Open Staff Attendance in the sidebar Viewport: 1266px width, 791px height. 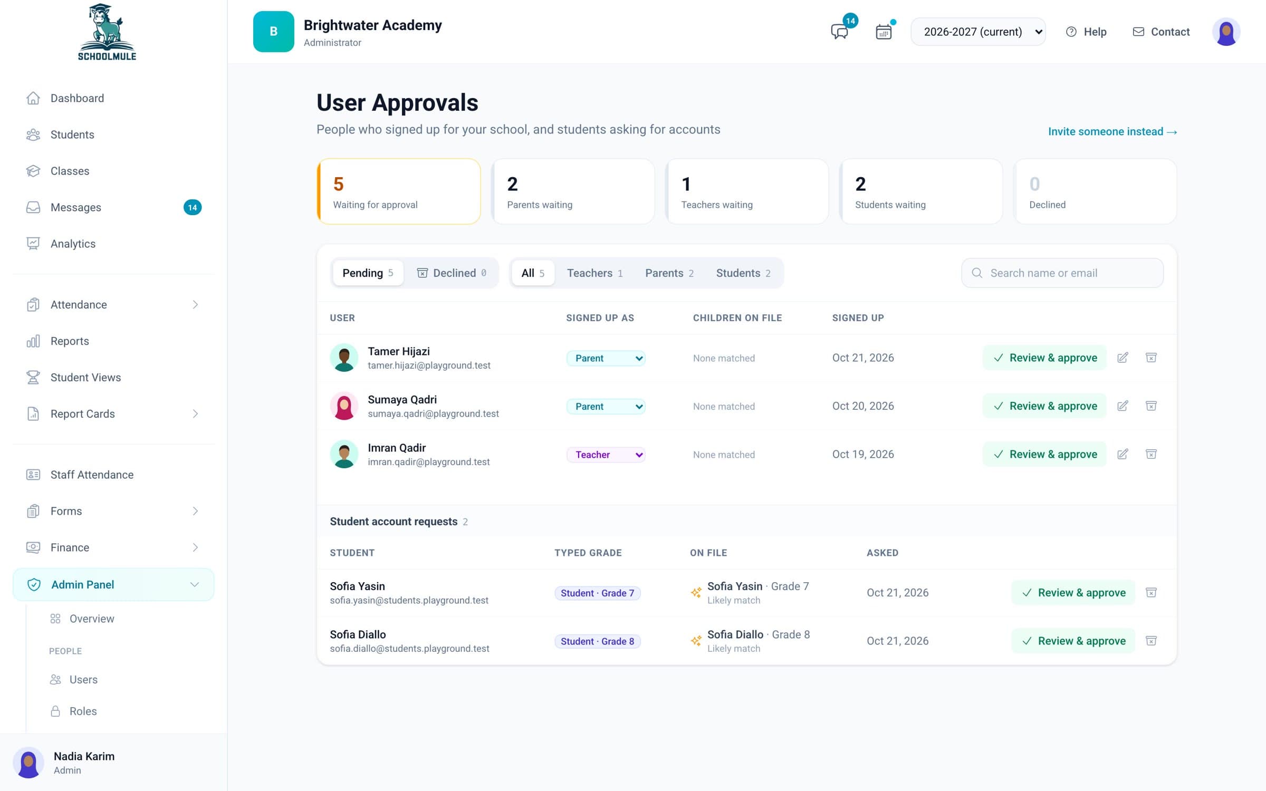click(113, 475)
